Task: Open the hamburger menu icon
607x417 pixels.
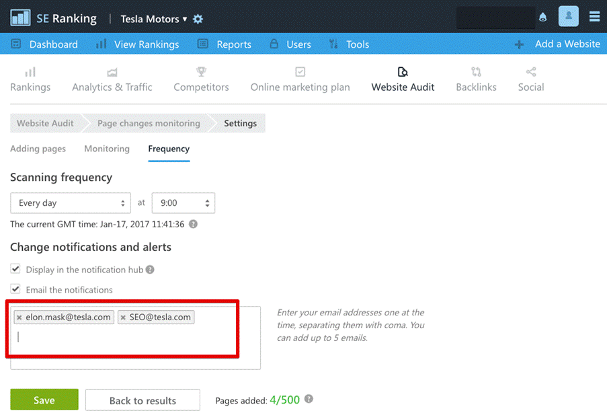Action: (x=594, y=17)
